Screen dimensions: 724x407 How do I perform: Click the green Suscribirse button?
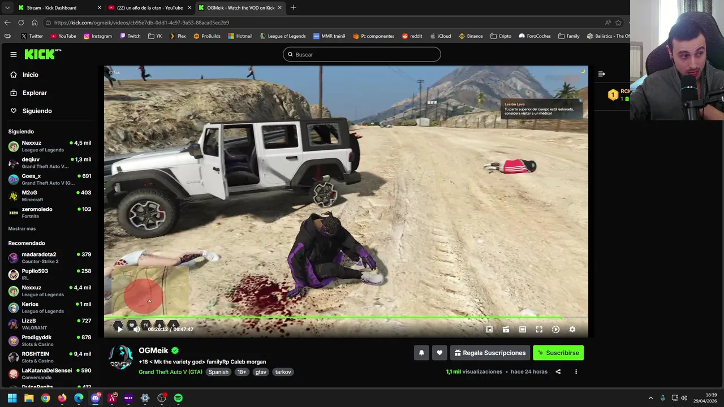[558, 353]
